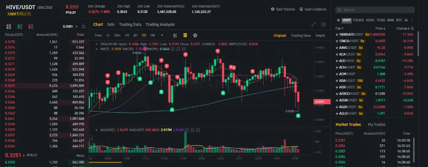The image size is (428, 167).
Task: Switch chart to Trading View
Action: point(301,35)
